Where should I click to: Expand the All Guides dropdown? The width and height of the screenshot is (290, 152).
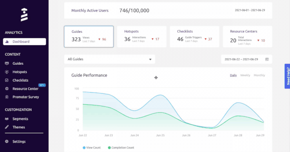[110, 59]
